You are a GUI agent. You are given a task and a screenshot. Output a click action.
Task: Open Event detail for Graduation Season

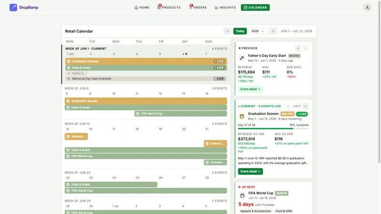[251, 171]
